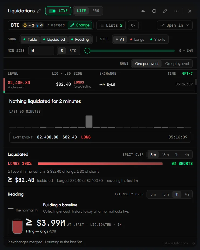
Task: Set intensity over to 1h
Action: click(177, 194)
